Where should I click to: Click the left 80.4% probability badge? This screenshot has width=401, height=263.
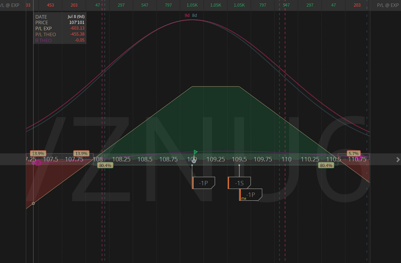click(x=105, y=166)
